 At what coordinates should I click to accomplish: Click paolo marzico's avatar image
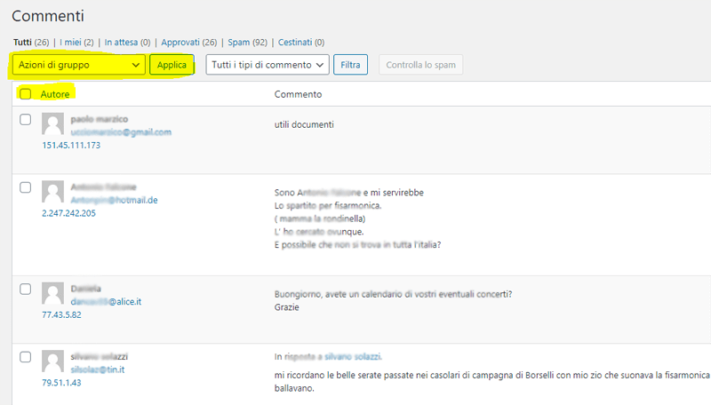(x=52, y=124)
